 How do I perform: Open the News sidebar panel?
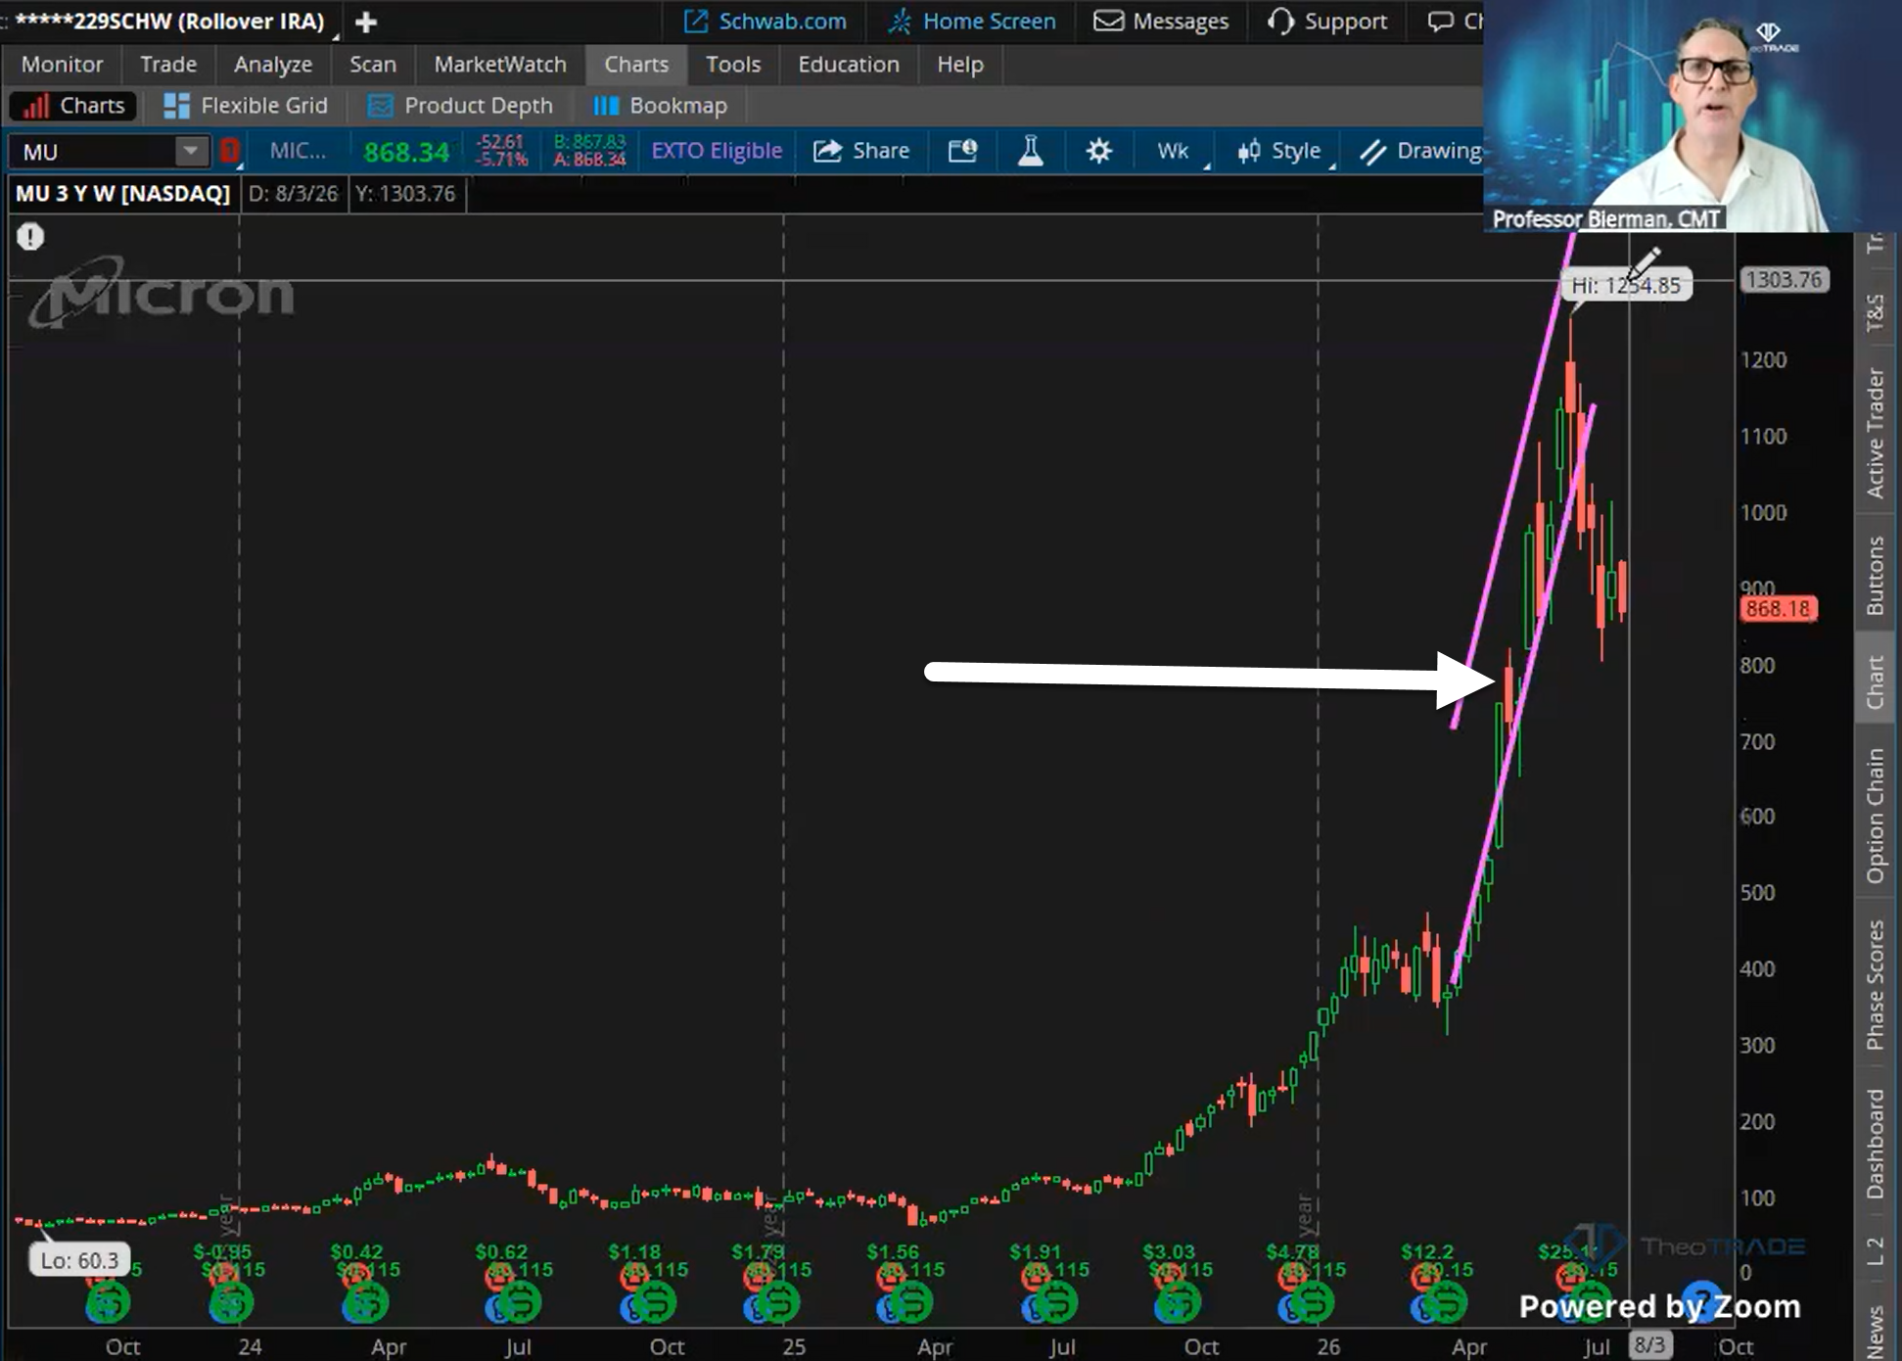pos(1875,1332)
